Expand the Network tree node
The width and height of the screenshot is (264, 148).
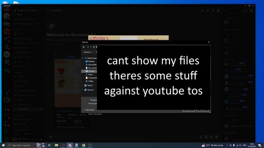82,90
